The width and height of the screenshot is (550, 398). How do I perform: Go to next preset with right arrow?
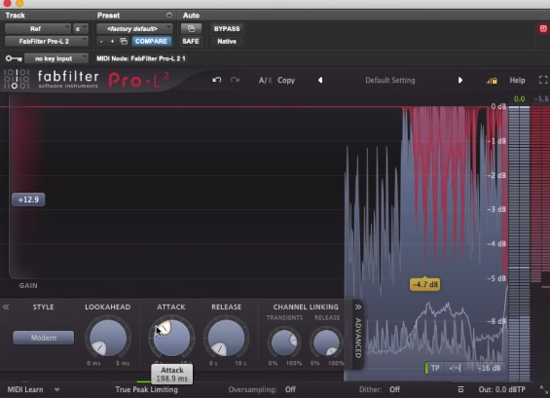click(x=459, y=81)
